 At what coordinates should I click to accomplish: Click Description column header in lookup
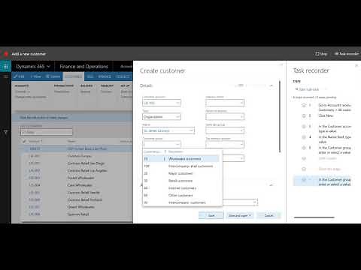(x=176, y=151)
